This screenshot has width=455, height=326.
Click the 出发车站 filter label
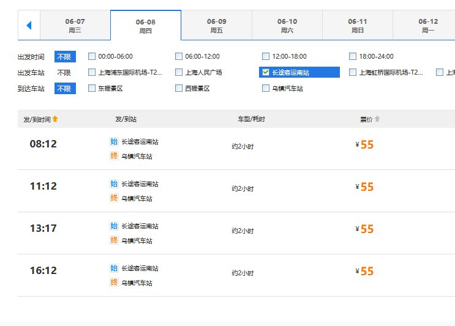(x=31, y=73)
